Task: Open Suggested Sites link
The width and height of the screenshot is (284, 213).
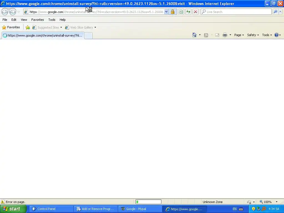Action: 46,27
